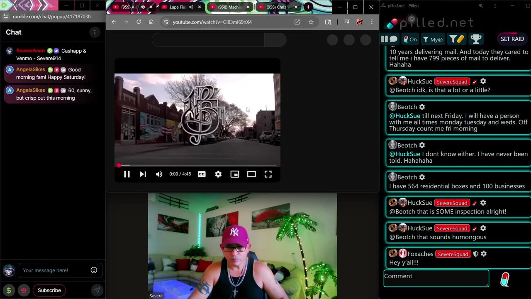The image size is (531, 299).
Task: Zoom icon in Pilled title bar
Action: pyautogui.click(x=481, y=6)
